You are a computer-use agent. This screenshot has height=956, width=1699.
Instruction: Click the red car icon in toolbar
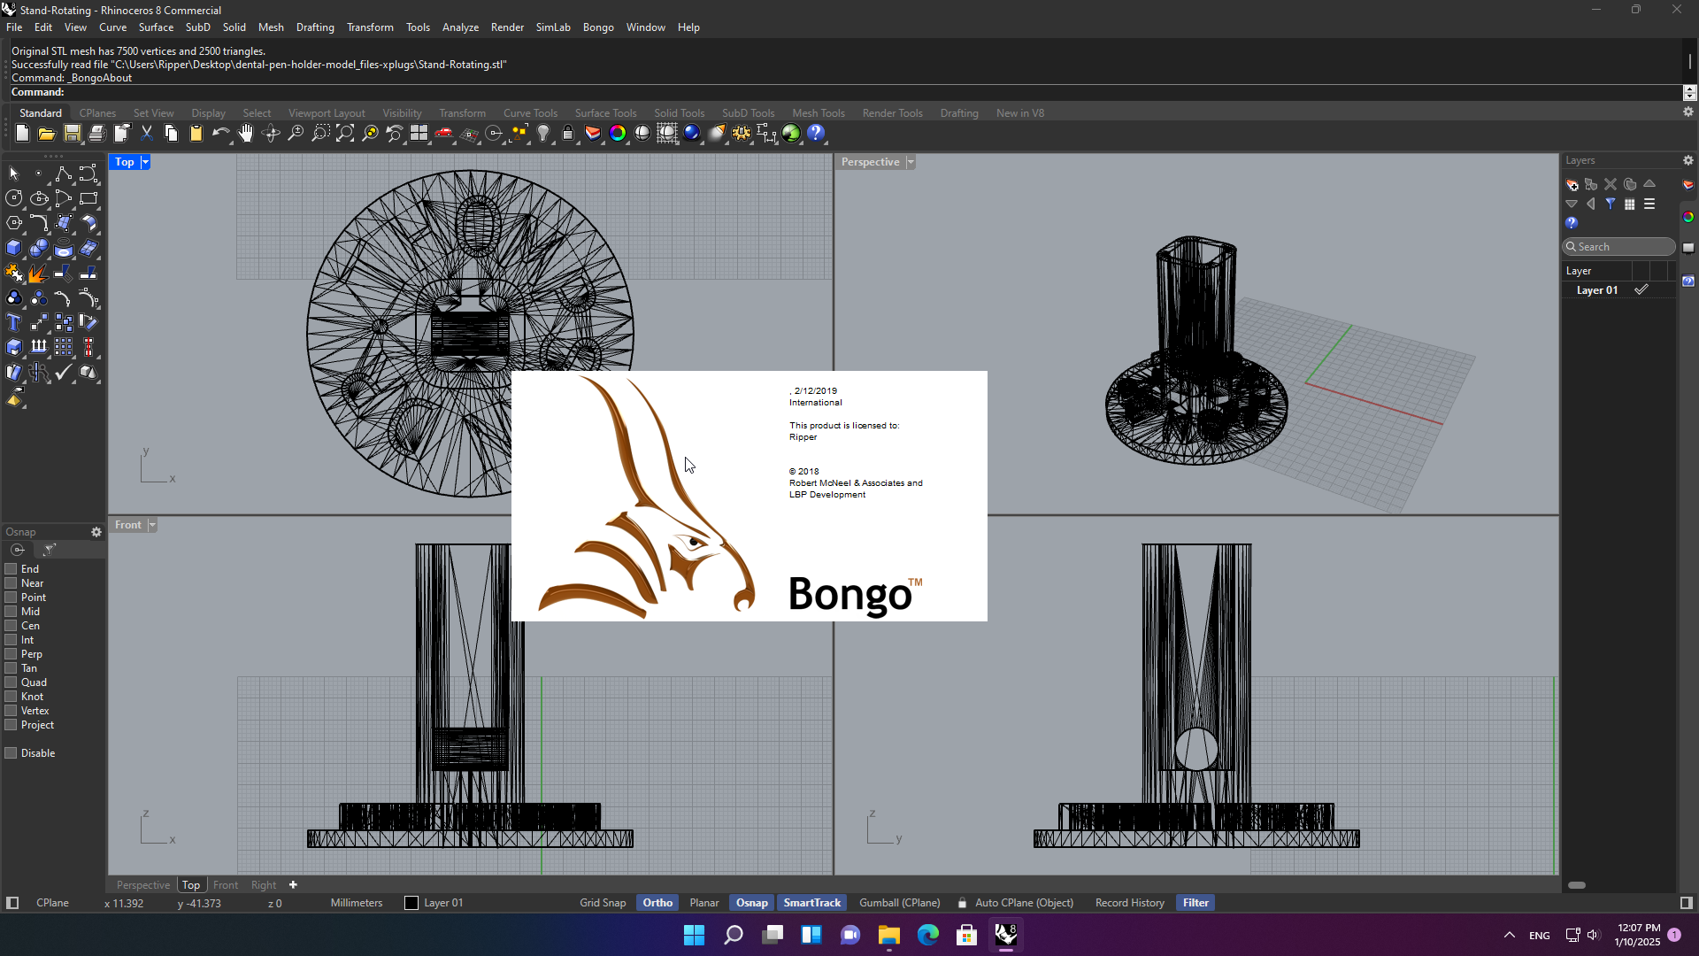444,134
